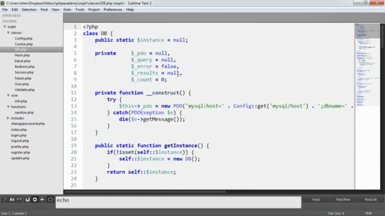Open update.php in sidebar

click(x=20, y=158)
